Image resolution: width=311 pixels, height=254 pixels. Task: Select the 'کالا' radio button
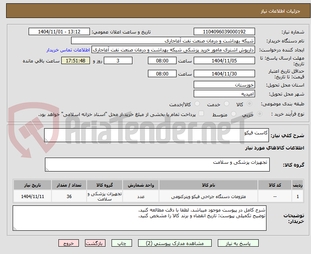click(x=250, y=104)
